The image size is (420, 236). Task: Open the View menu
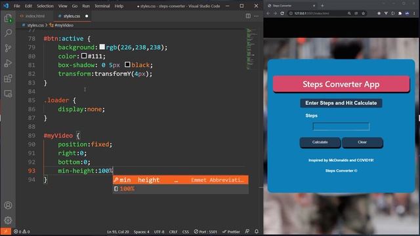pyautogui.click(x=63, y=6)
